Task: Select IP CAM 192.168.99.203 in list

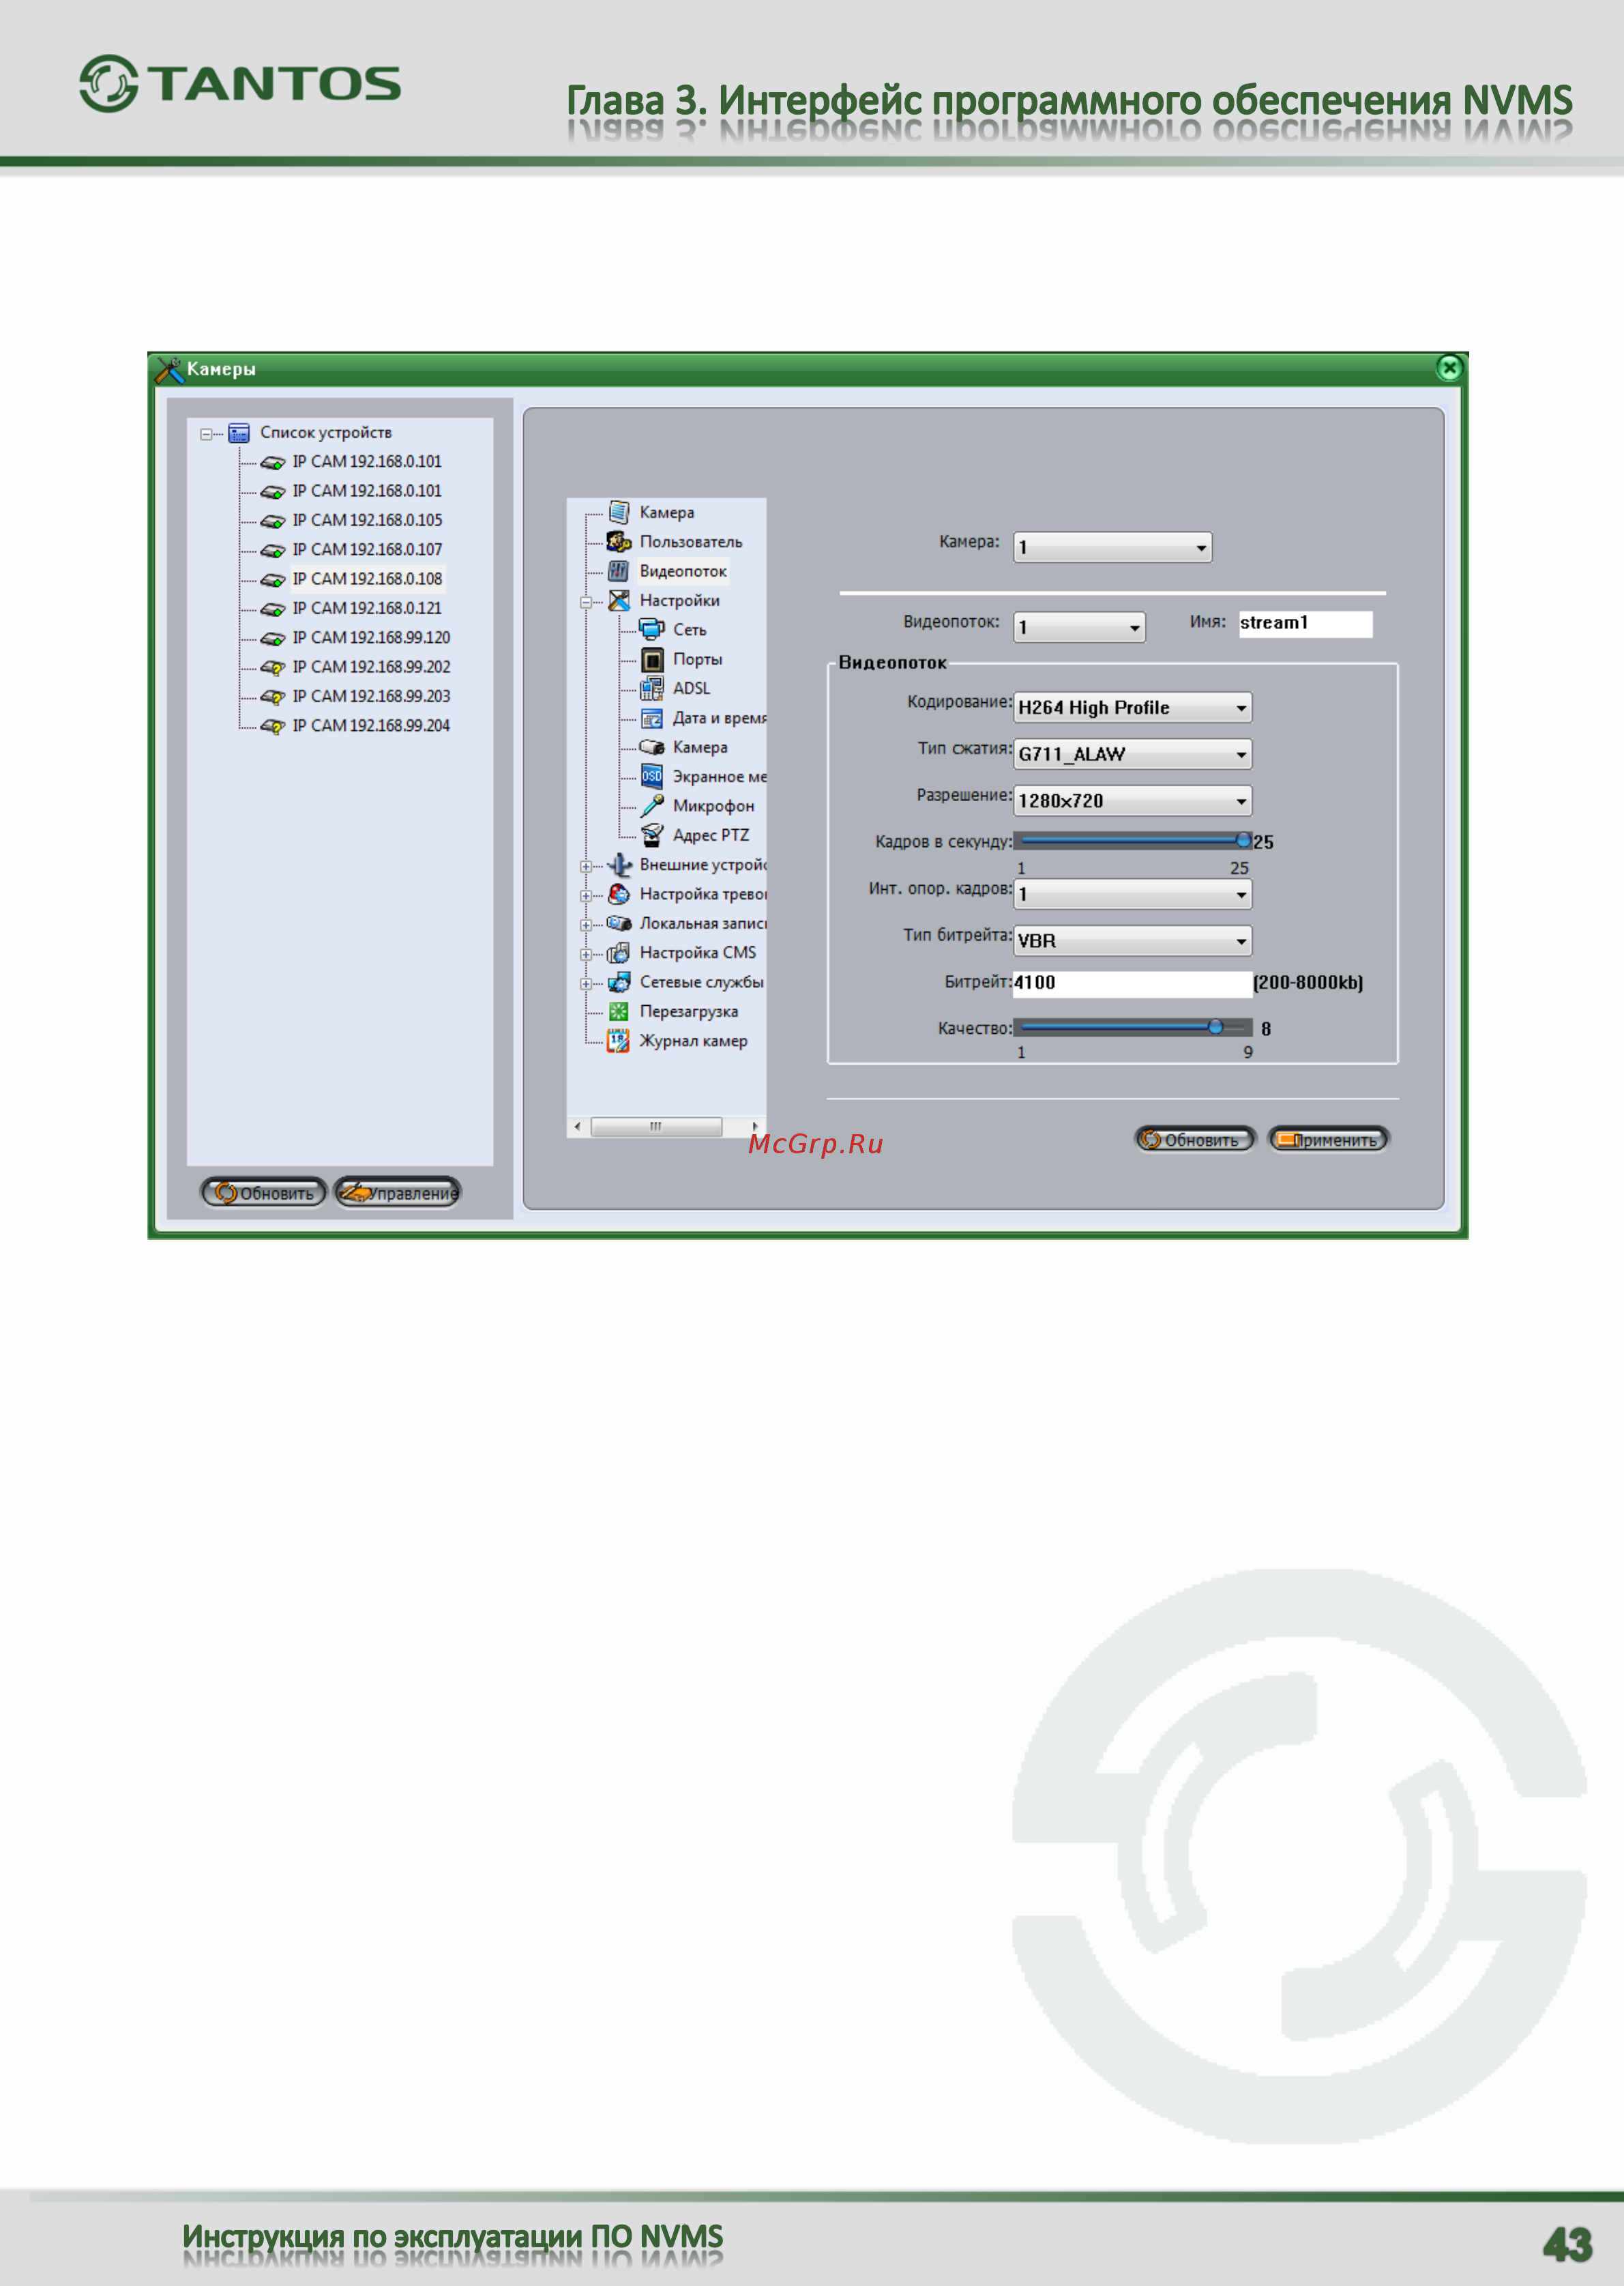Action: (371, 696)
